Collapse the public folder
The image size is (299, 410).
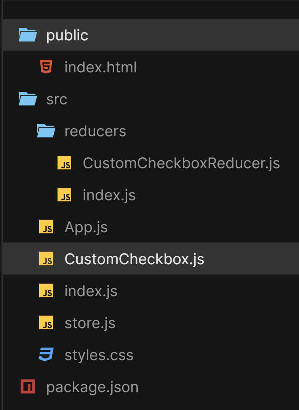point(67,35)
